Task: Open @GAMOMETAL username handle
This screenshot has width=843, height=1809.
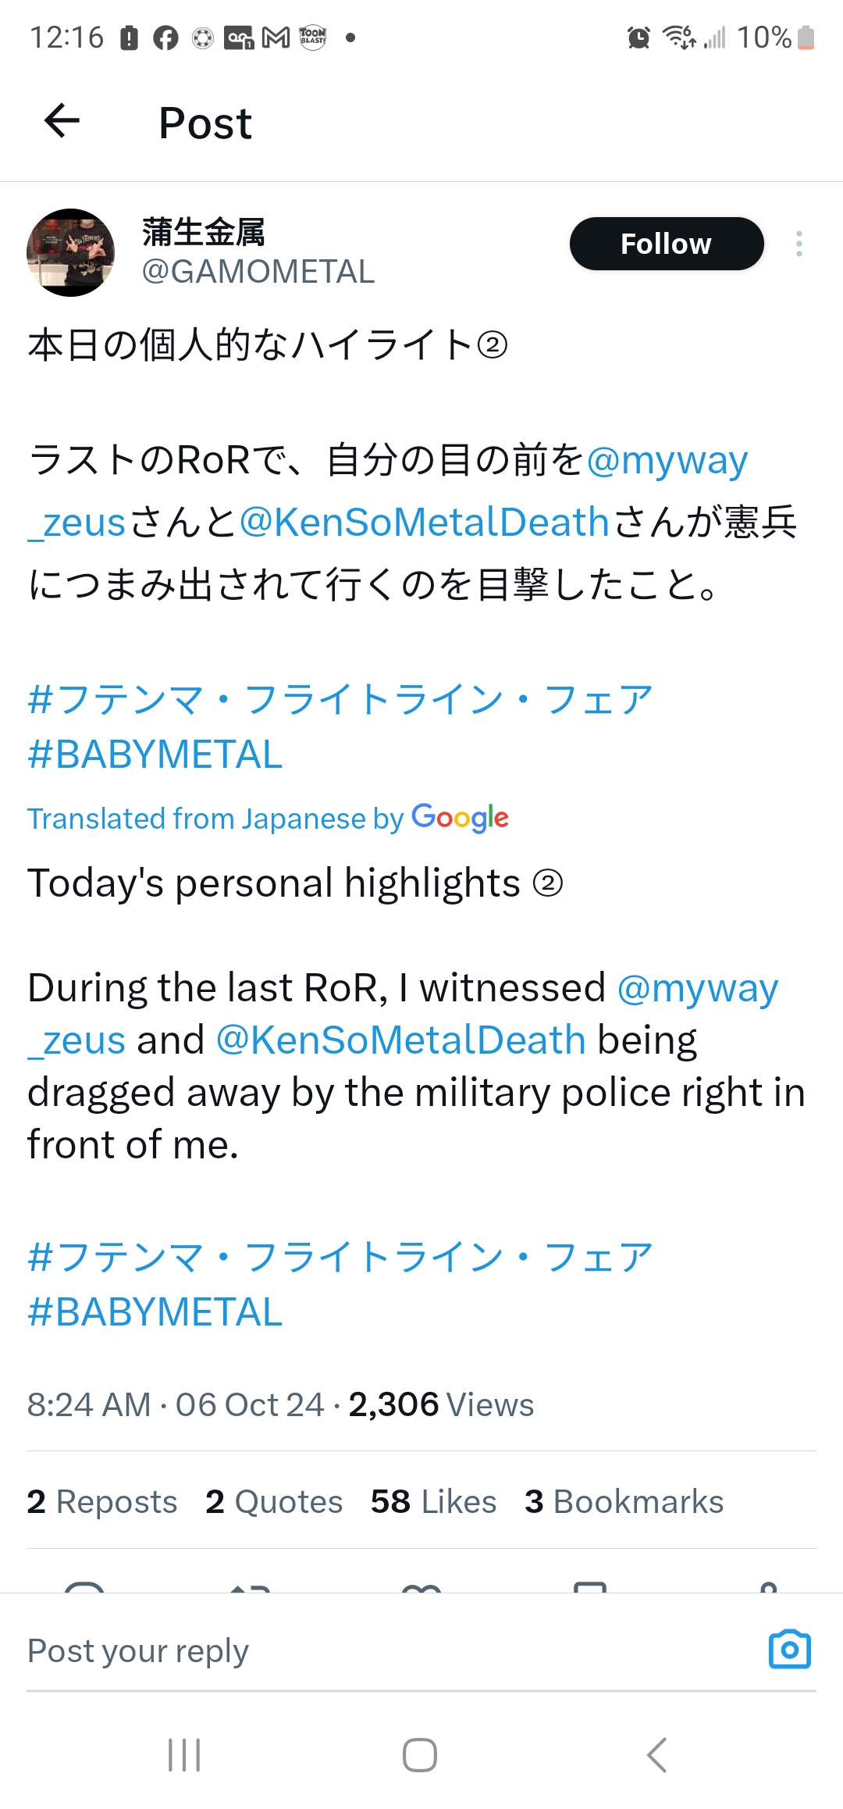Action: (258, 272)
